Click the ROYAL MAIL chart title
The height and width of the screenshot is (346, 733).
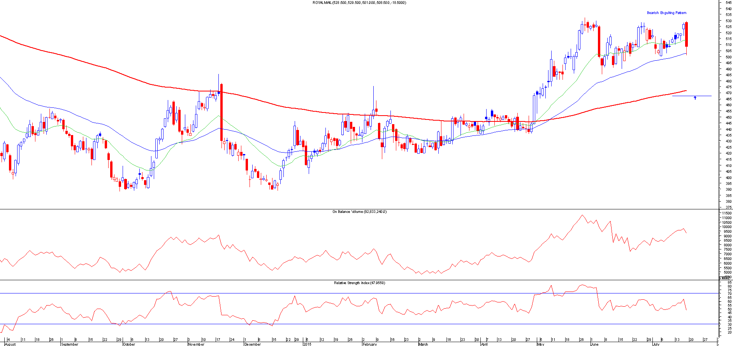click(x=359, y=3)
